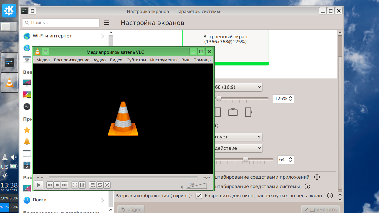Show the VLC playlist

pos(93,185)
